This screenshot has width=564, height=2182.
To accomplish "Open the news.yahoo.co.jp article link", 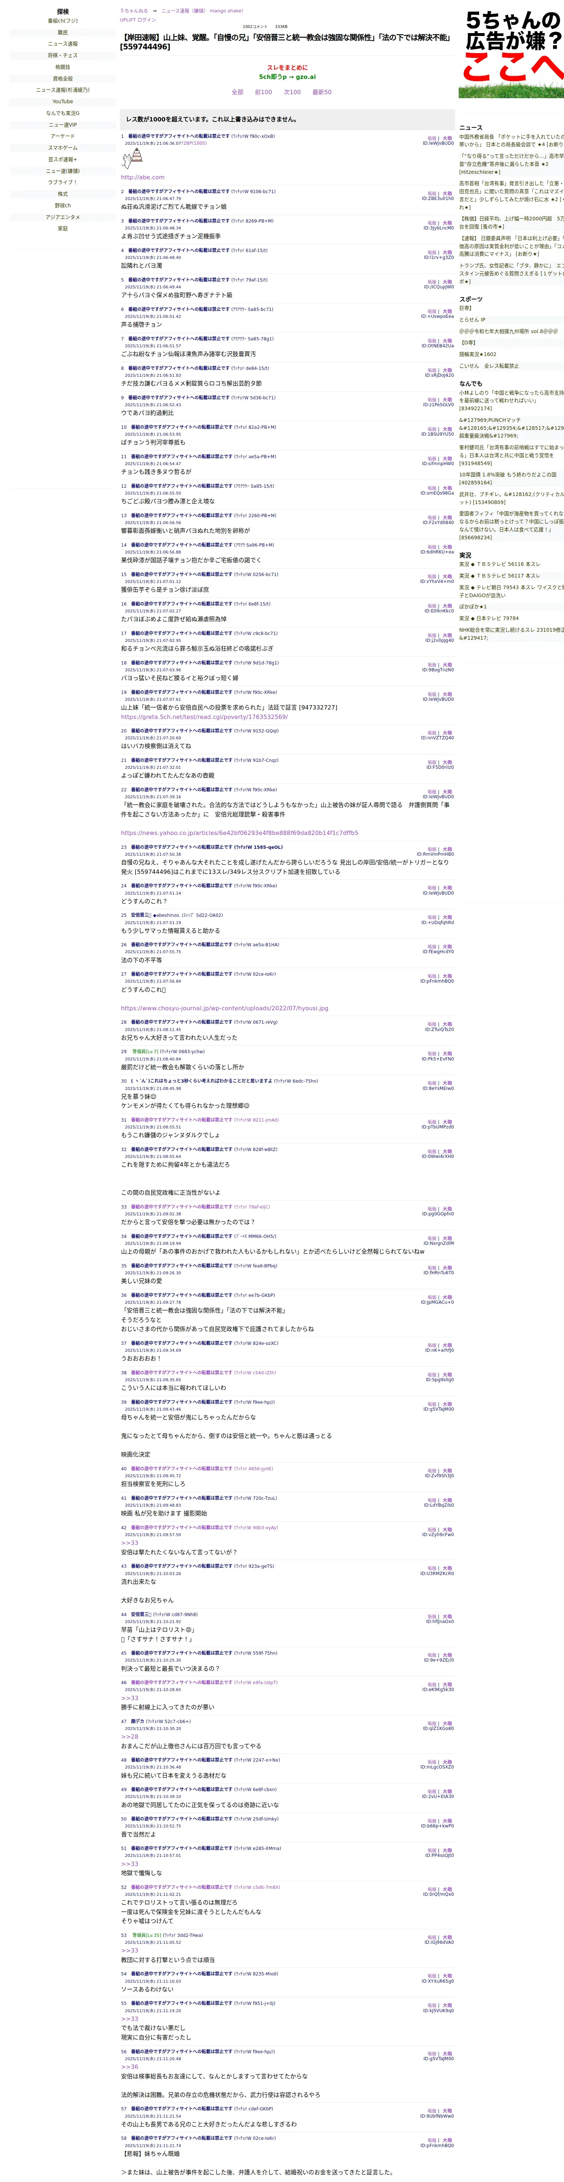I will point(239,833).
